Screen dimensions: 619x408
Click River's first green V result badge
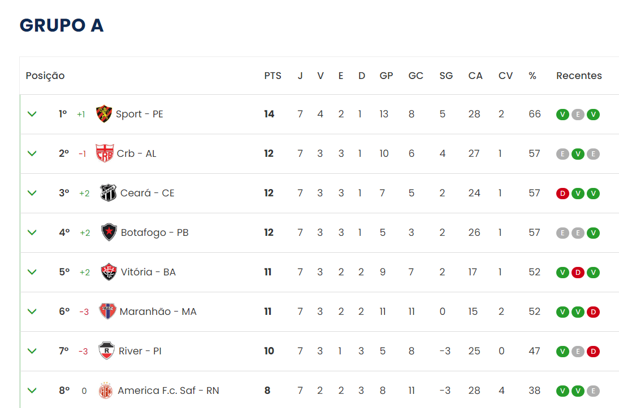click(x=562, y=351)
